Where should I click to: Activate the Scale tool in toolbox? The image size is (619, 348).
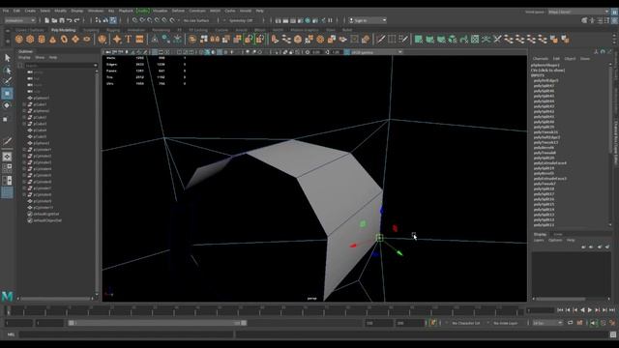click(6, 119)
